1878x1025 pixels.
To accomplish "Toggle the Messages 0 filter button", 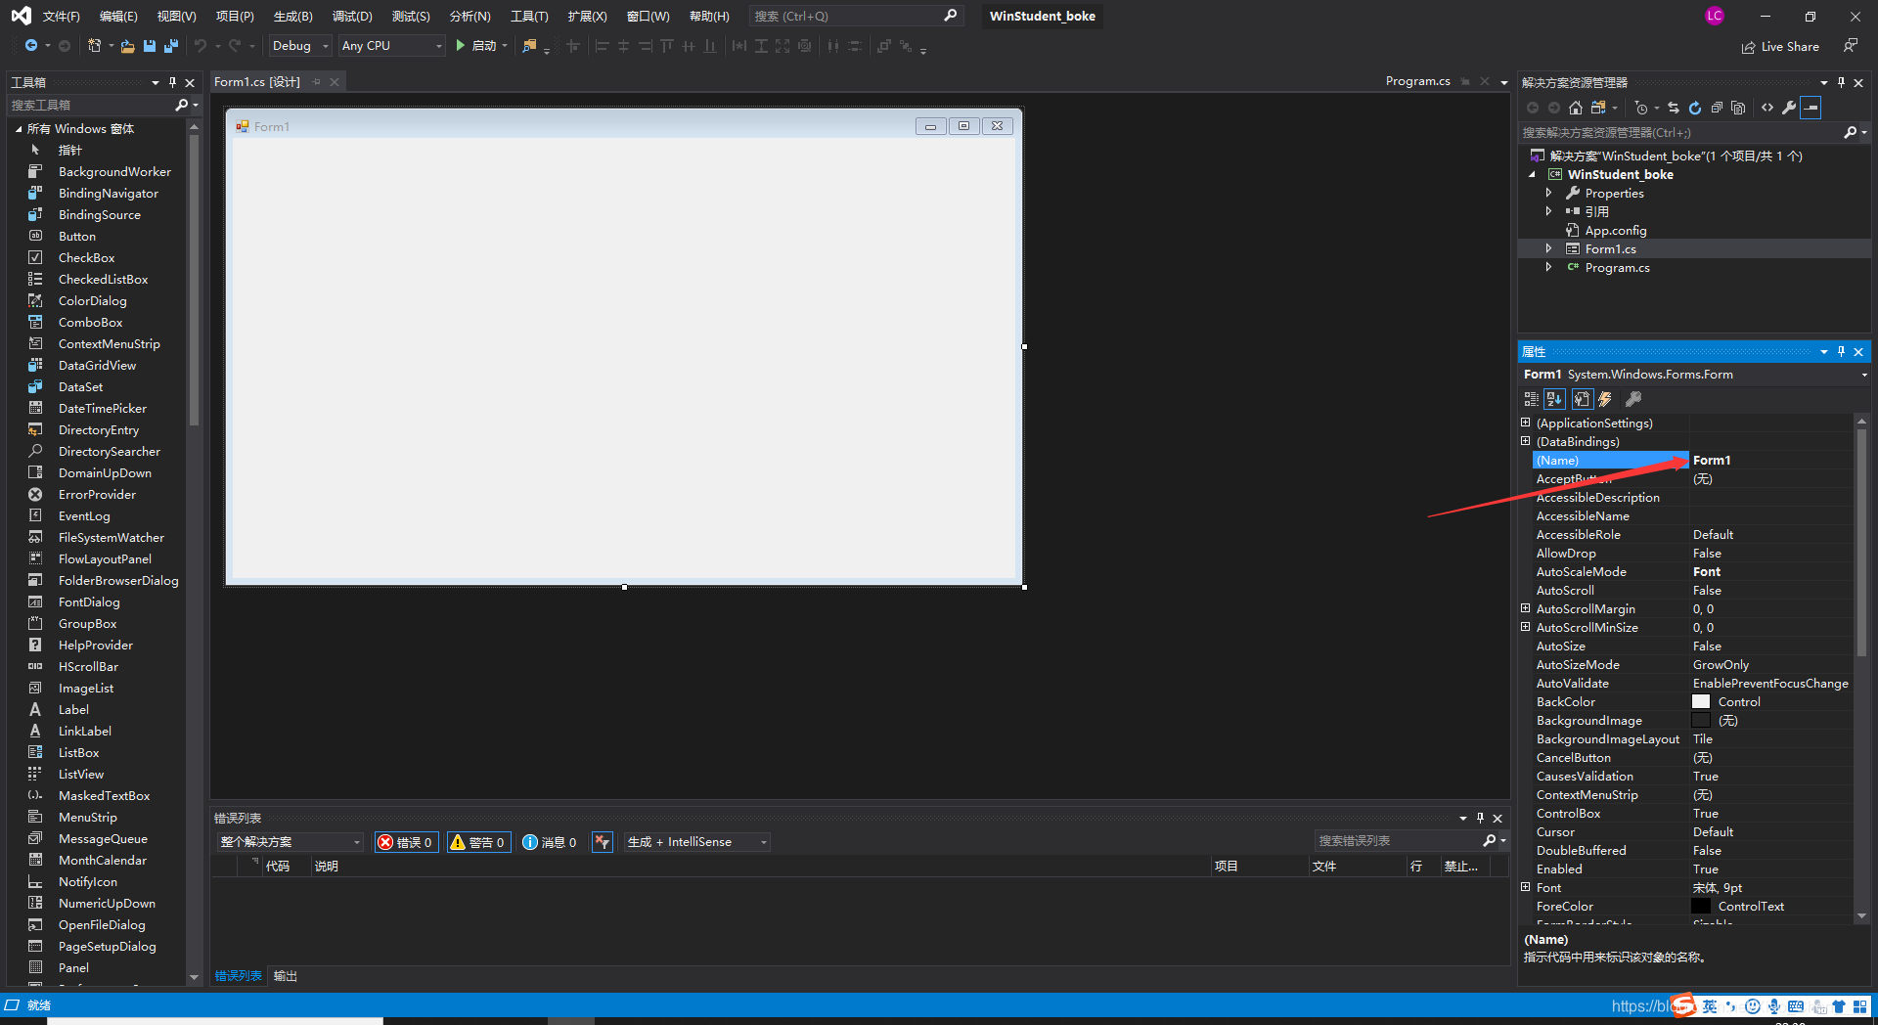I will [x=550, y=842].
